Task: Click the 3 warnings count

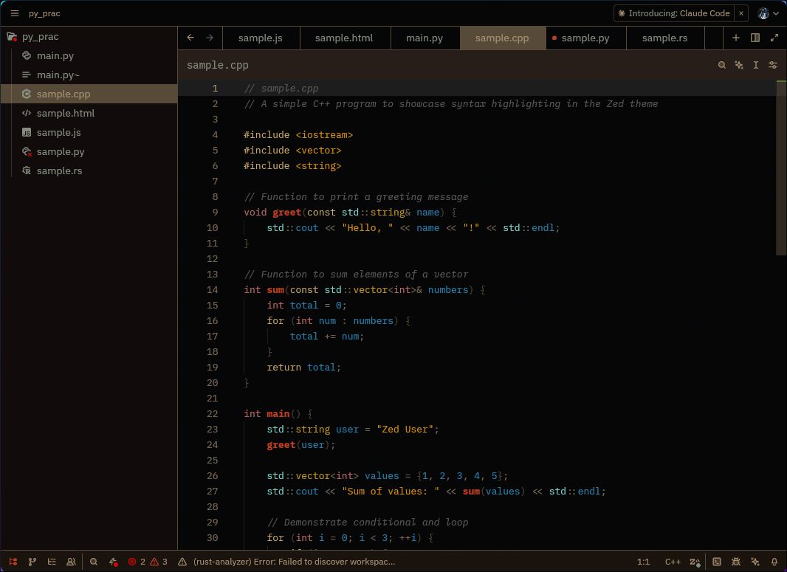Action: pyautogui.click(x=159, y=562)
